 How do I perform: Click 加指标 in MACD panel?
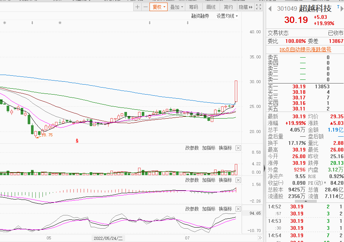point(209,180)
